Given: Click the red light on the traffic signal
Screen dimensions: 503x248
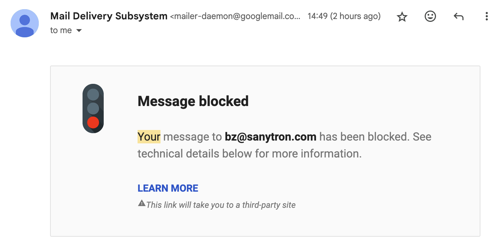Looking at the screenshot, I should point(93,122).
